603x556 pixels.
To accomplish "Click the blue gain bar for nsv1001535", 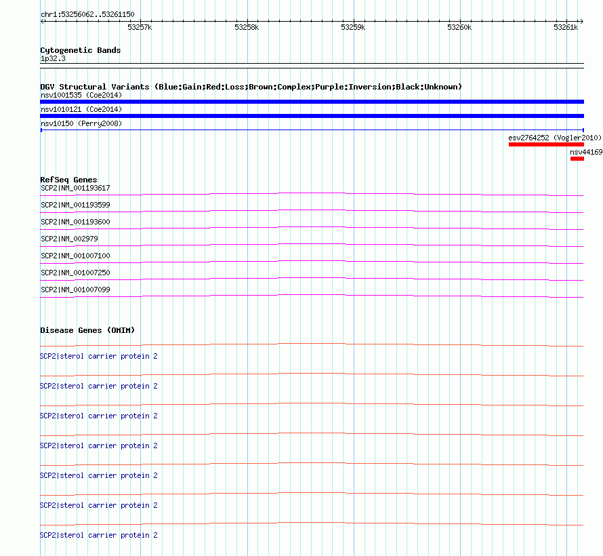I will (312, 102).
